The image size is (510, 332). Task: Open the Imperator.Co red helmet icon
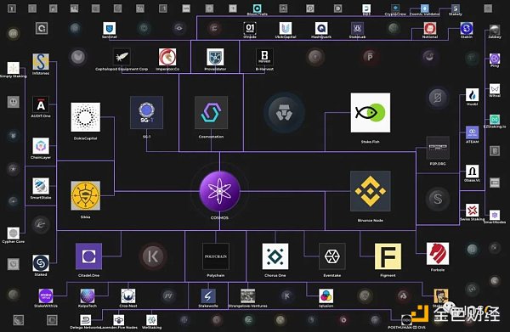pos(167,57)
